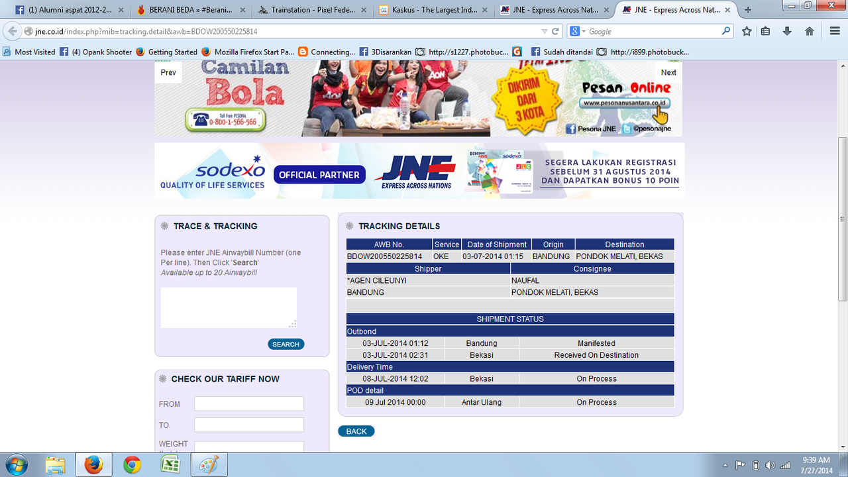This screenshot has height=477, width=848.
Task: Open the Opank Shooter bookmark
Action: tap(96, 52)
